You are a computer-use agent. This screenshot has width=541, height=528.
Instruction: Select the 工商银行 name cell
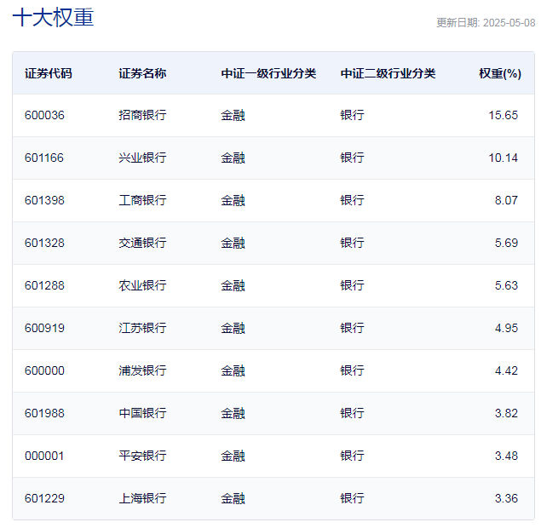[x=142, y=200]
